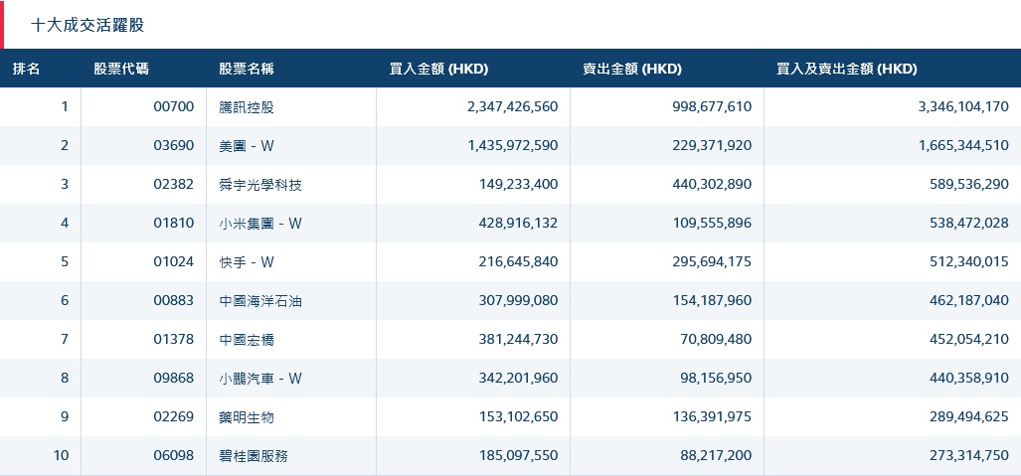Screen dimensions: 1021x476
Task: Click total amount 3,346,104,170
Action: (963, 106)
